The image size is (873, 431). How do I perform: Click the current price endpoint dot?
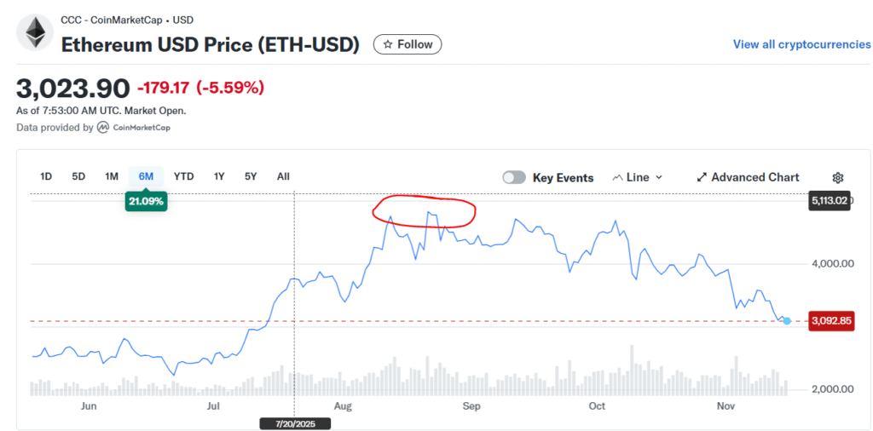point(787,321)
